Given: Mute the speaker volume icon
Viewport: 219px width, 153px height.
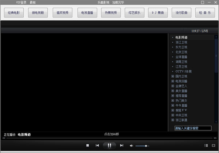Looking at the screenshot, I should (131, 146).
